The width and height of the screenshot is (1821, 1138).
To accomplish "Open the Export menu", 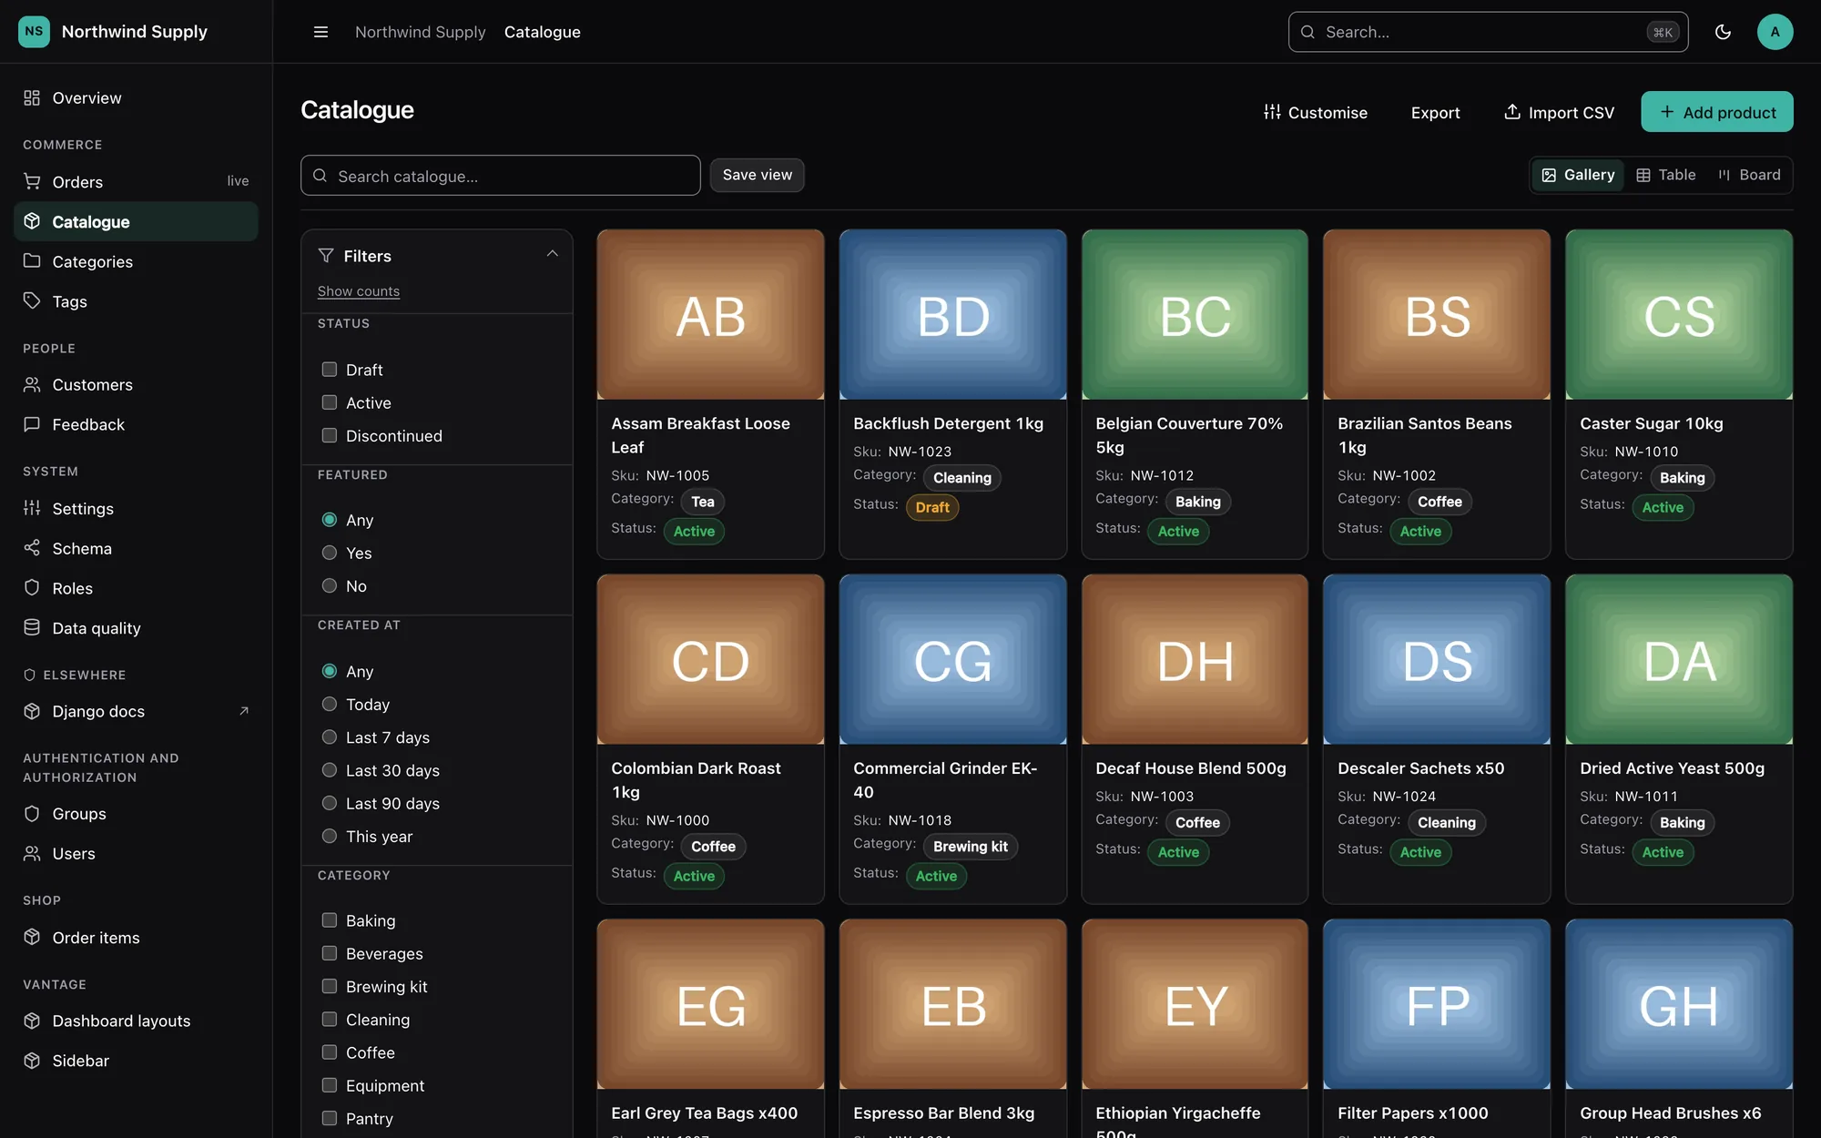I will (x=1435, y=112).
